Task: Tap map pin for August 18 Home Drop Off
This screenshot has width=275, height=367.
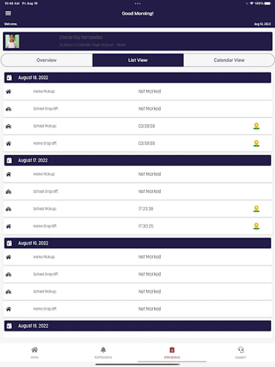Action: pyautogui.click(x=256, y=144)
